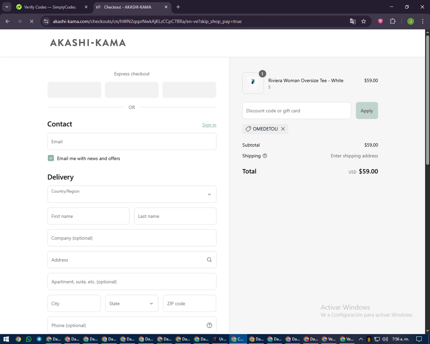Open the Windows Start menu
Image resolution: width=430 pixels, height=344 pixels.
pos(6,339)
